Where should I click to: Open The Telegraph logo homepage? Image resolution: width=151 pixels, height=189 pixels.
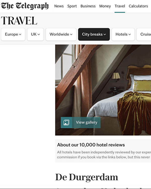point(25,6)
